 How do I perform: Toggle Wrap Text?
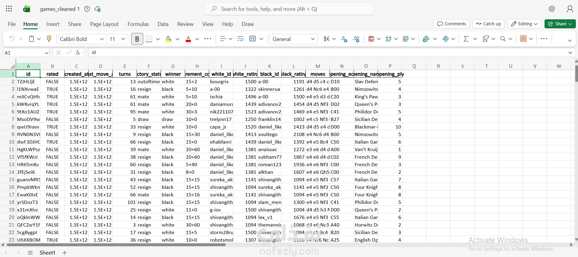(240, 39)
